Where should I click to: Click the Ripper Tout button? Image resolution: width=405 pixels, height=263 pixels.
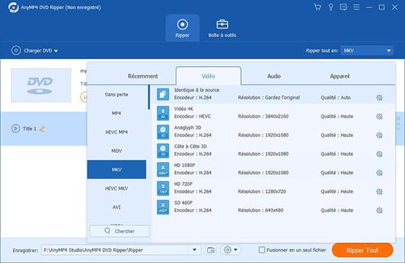pyautogui.click(x=362, y=250)
